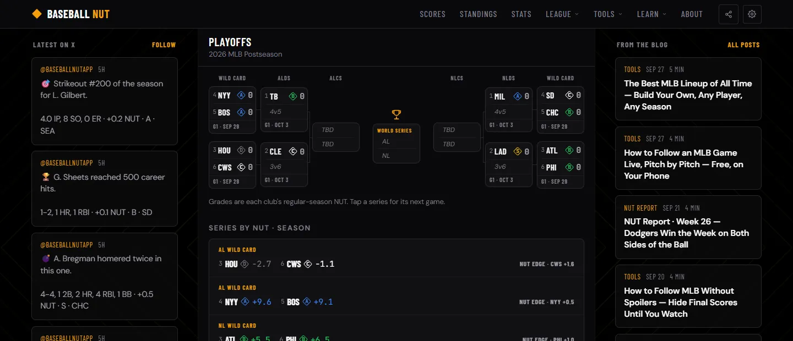This screenshot has height=341, width=793.
Task: Open the G. Sheets 500 career hits post
Action: [x=105, y=189]
